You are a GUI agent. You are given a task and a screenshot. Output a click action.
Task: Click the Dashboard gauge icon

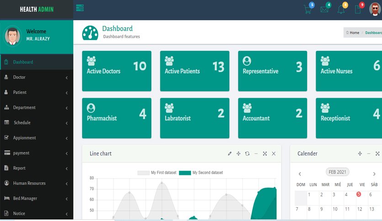pyautogui.click(x=90, y=33)
